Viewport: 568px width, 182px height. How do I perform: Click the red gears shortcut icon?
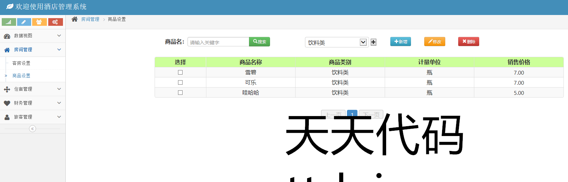coord(55,22)
